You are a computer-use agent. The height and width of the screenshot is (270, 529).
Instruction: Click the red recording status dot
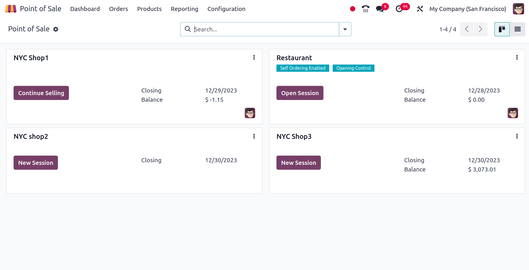(352, 9)
